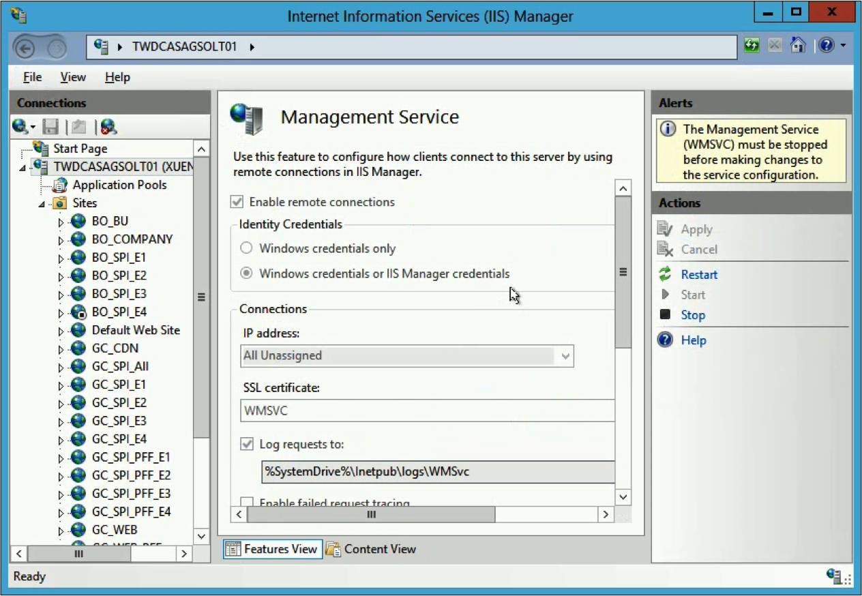Click the down arrow of the feature pane scrollbar

coord(623,497)
